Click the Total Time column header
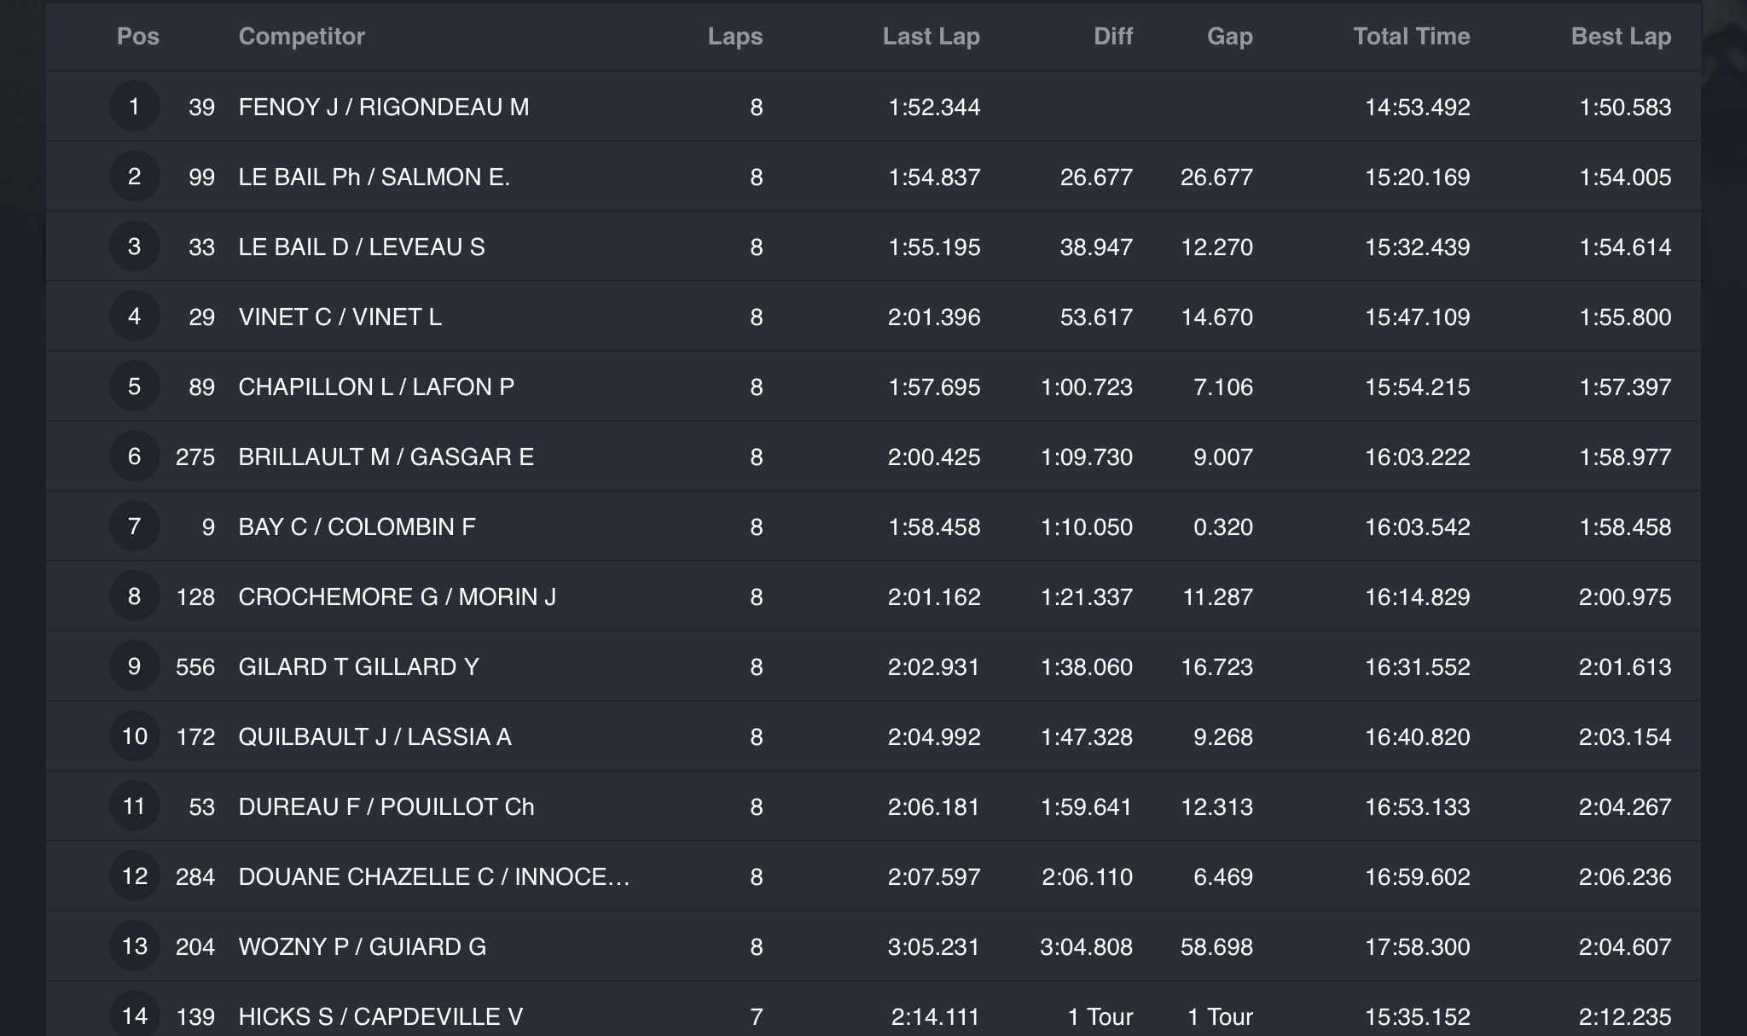This screenshot has height=1036, width=1747. click(1412, 36)
